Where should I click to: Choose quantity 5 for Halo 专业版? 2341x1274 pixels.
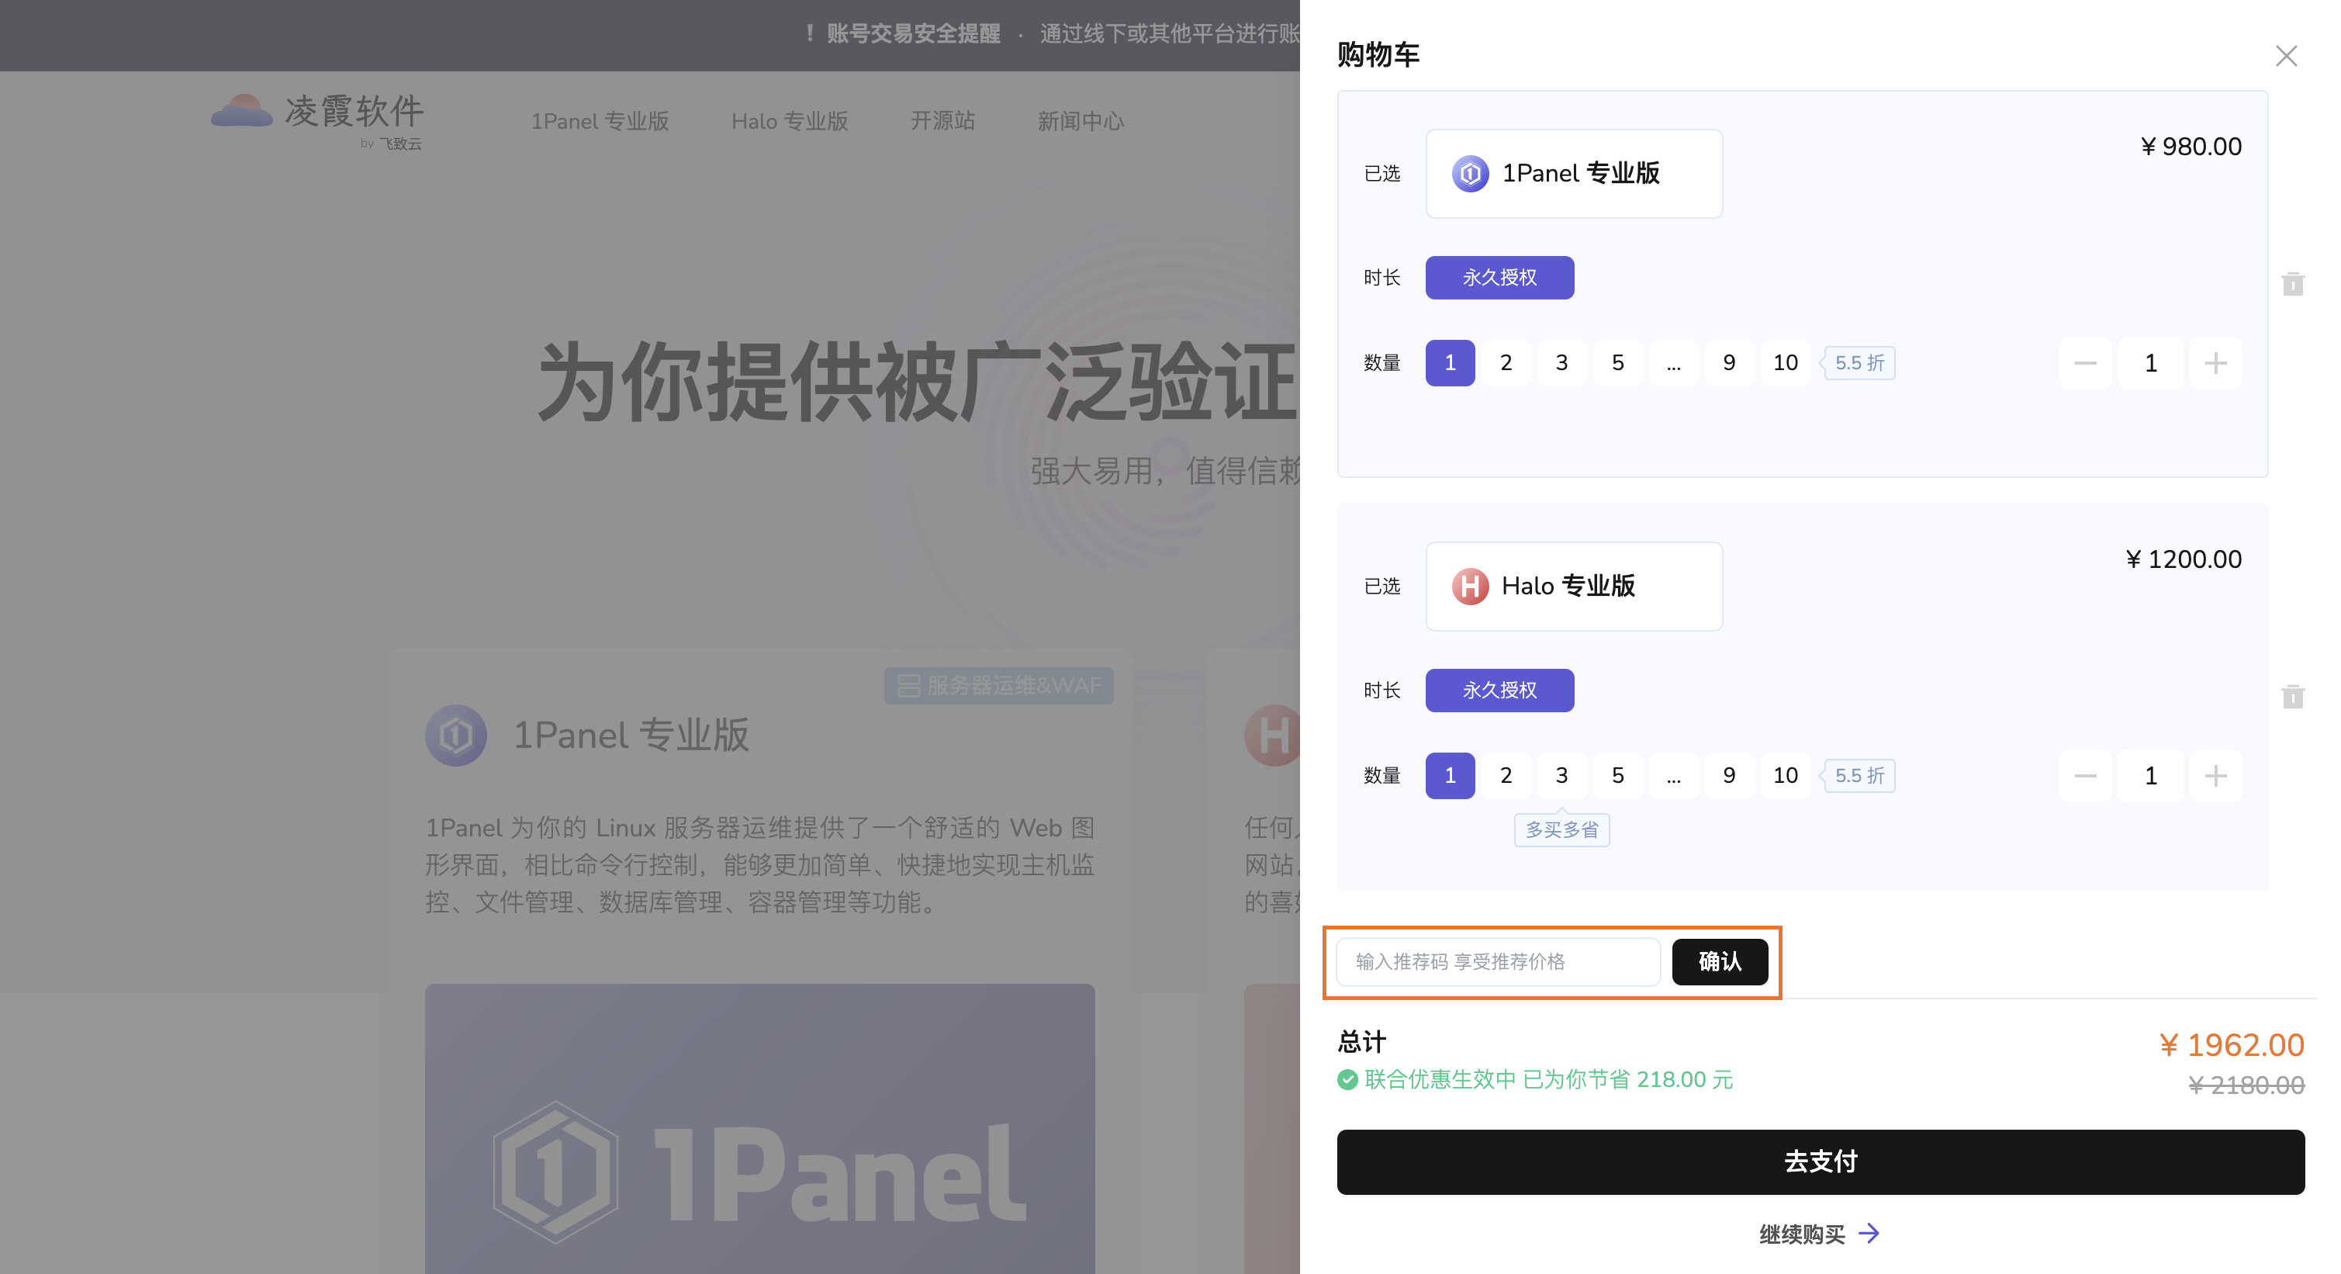(x=1617, y=775)
